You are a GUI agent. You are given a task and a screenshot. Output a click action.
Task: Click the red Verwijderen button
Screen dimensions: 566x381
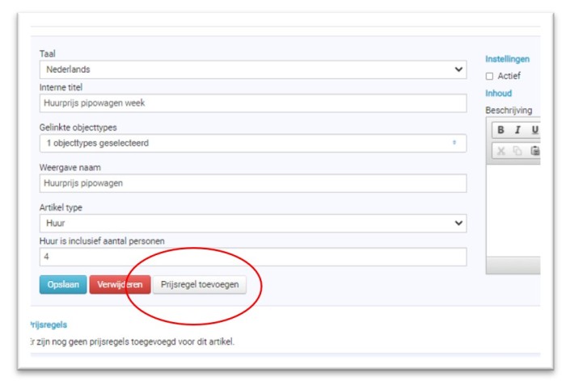click(x=120, y=284)
